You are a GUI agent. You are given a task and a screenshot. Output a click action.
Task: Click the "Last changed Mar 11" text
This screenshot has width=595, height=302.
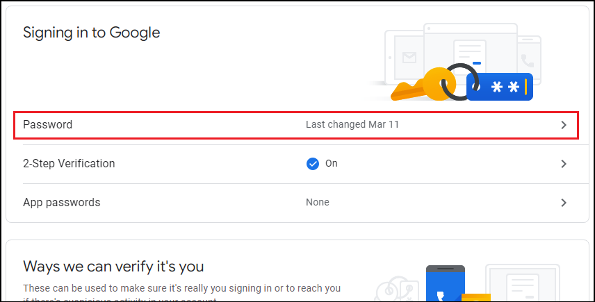[352, 125]
